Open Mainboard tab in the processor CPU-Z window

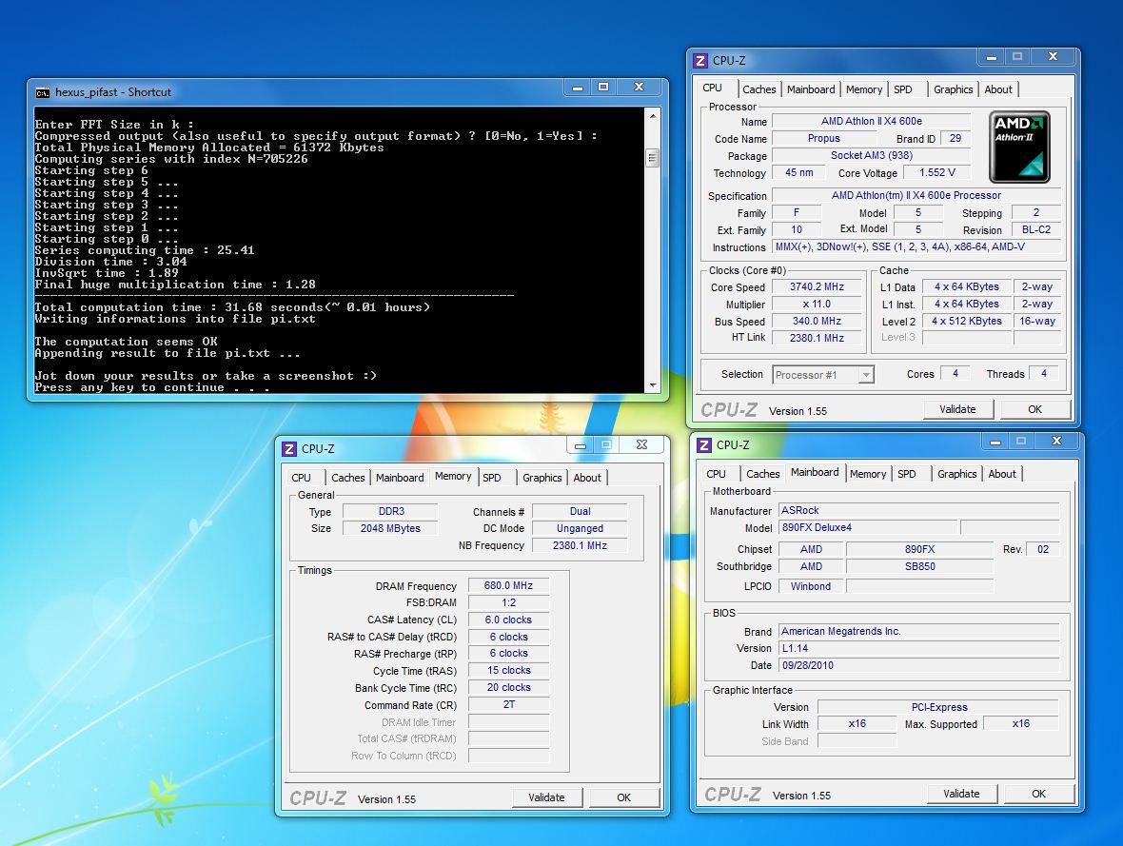tap(811, 89)
